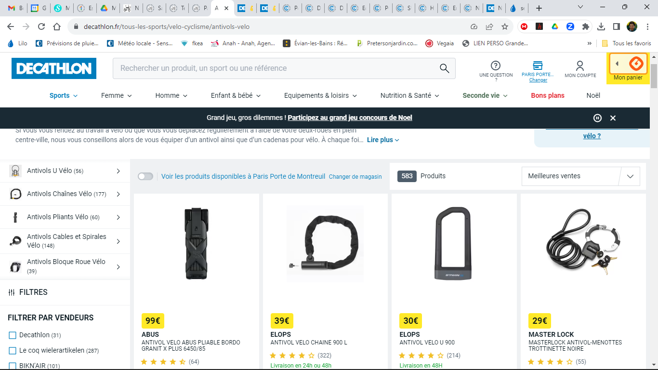The image size is (658, 370).
Task: Click the search magnifier icon
Action: point(444,68)
